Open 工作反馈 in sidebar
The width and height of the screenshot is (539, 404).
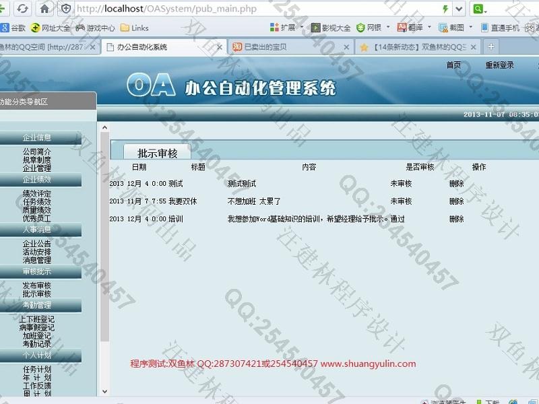37,386
